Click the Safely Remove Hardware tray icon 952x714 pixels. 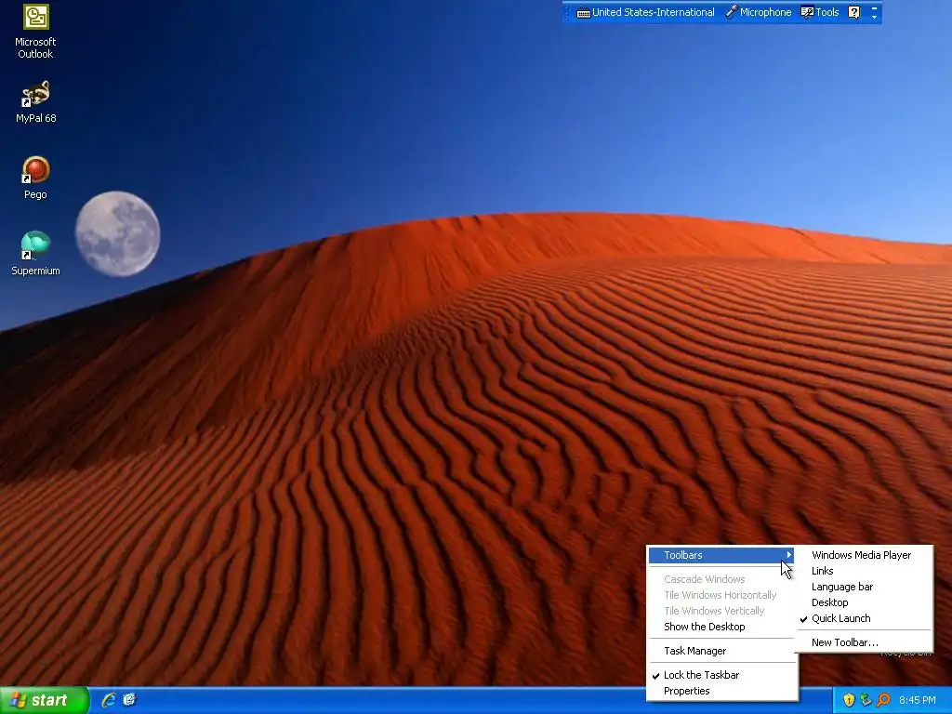pos(866,700)
